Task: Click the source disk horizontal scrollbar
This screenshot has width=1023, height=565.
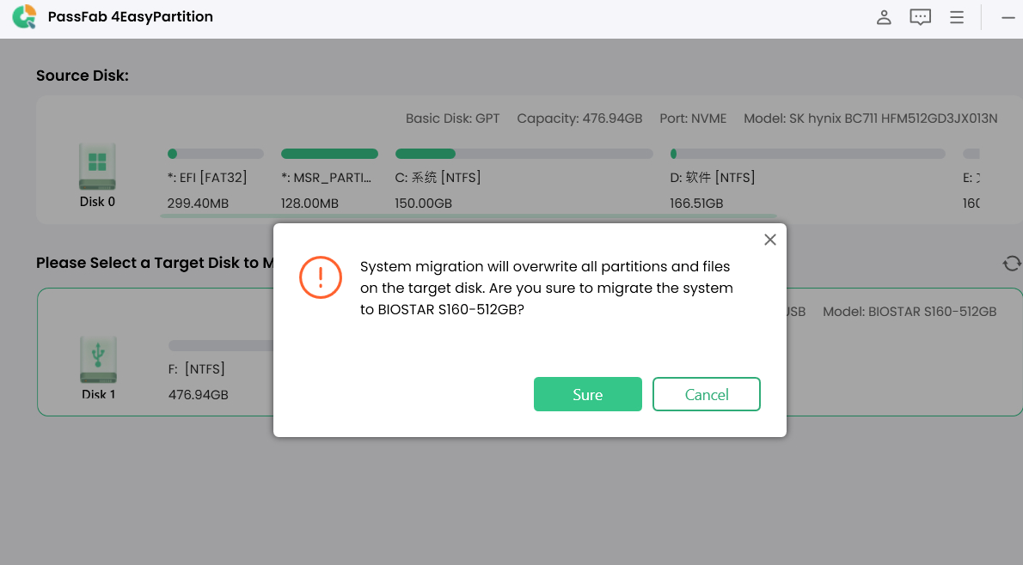Action: pos(468,216)
